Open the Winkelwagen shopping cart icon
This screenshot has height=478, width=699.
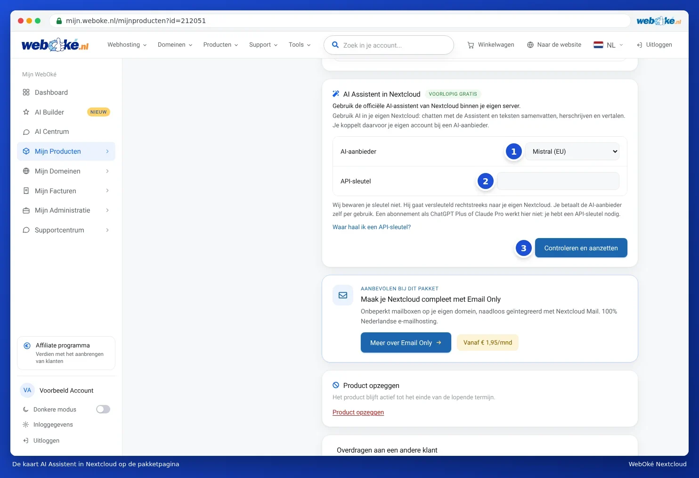click(x=471, y=45)
